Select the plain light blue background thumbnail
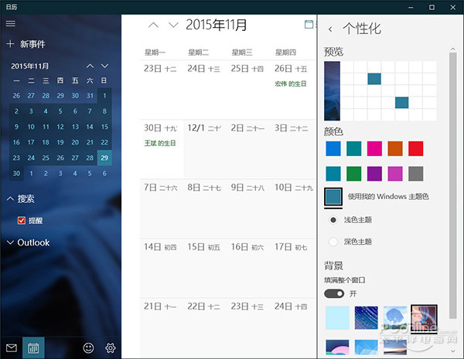The image size is (464, 359). pyautogui.click(x=337, y=318)
